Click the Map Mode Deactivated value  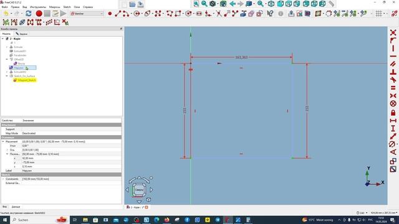(71, 133)
